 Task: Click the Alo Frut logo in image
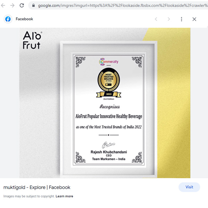click(x=33, y=40)
